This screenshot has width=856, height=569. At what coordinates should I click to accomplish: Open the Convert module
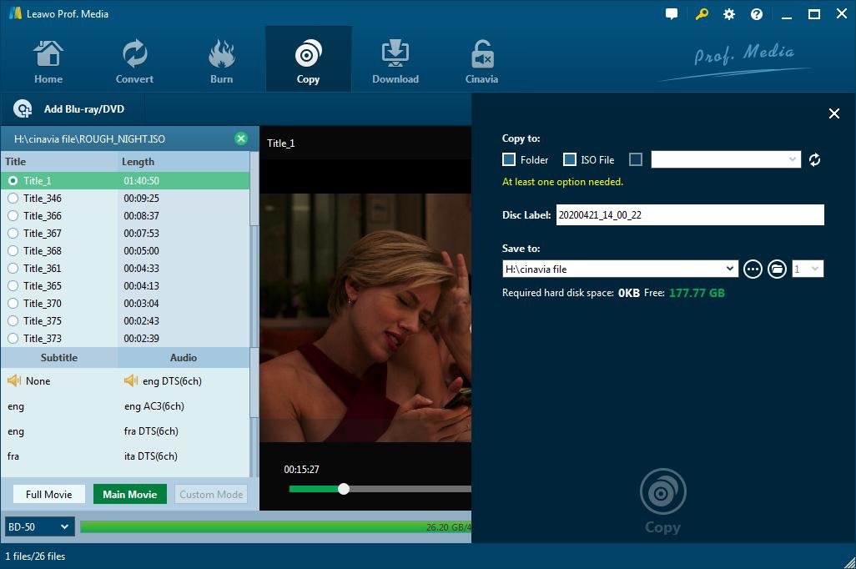(x=134, y=61)
